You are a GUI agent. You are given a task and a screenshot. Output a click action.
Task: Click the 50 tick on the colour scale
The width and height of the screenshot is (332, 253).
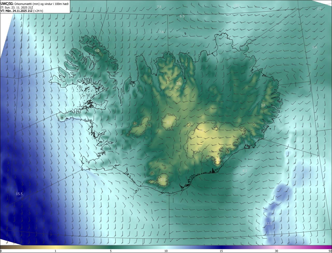[x=330, y=251]
